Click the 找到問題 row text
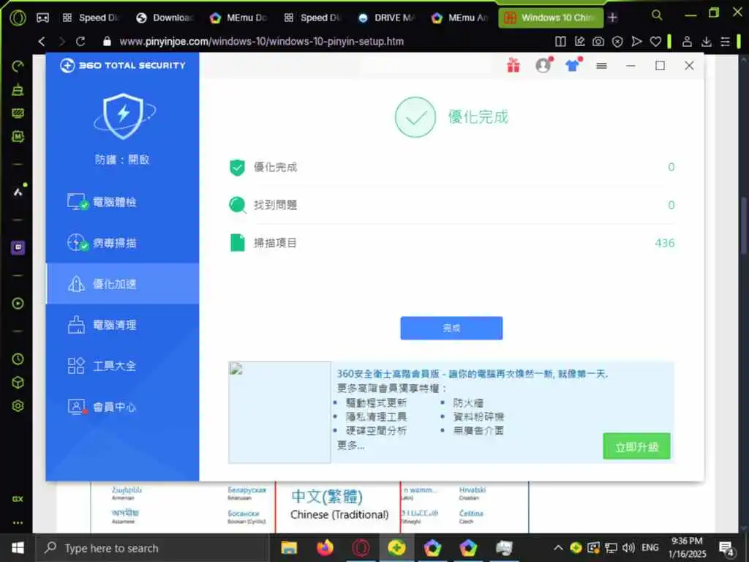This screenshot has height=562, width=749. pos(275,205)
